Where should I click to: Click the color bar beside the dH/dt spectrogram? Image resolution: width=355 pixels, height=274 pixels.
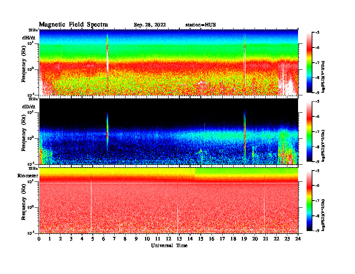pos(309,63)
